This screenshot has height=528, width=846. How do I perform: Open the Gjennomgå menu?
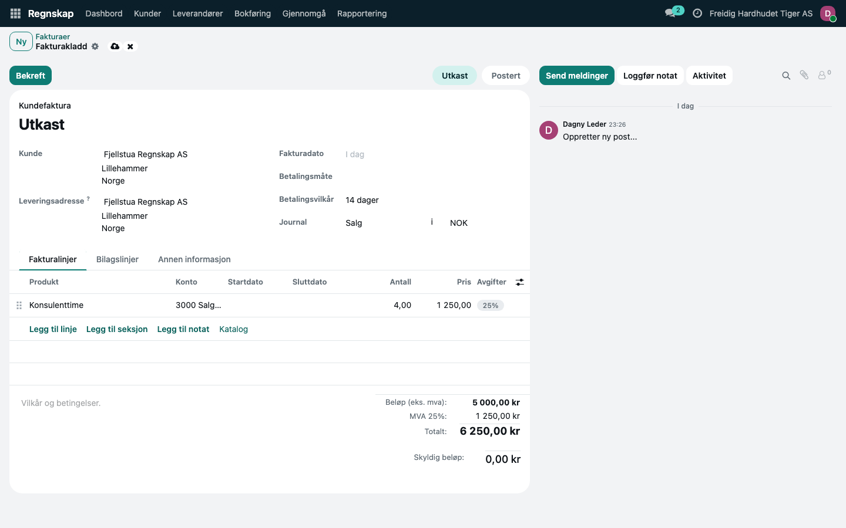tap(304, 13)
